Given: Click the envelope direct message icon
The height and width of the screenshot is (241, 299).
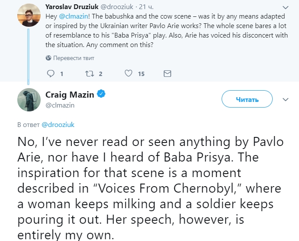Looking at the screenshot, I should point(167,74).
